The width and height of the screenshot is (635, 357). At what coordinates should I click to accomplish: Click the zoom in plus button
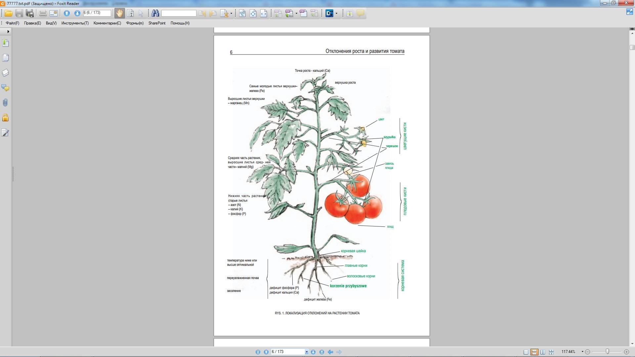tap(626, 352)
